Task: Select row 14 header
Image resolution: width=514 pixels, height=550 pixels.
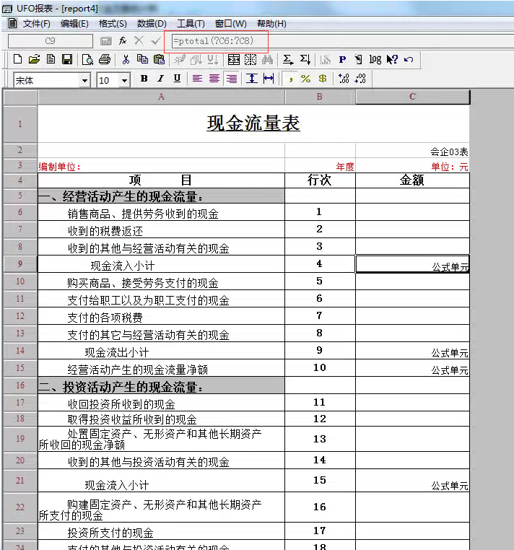Action: tap(20, 350)
